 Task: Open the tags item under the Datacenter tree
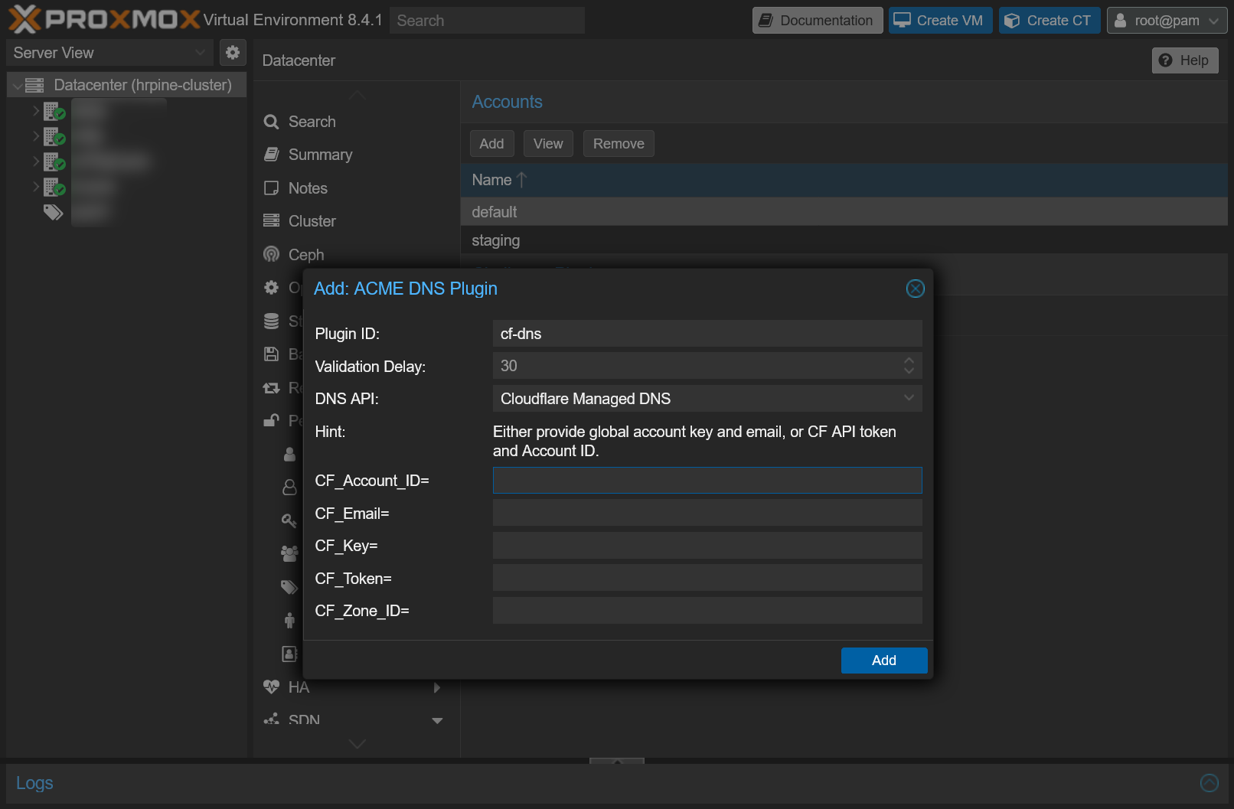[x=54, y=212]
